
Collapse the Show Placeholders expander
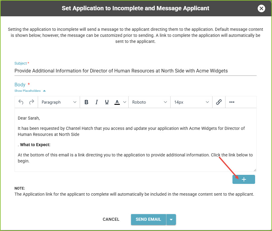[x=30, y=91]
